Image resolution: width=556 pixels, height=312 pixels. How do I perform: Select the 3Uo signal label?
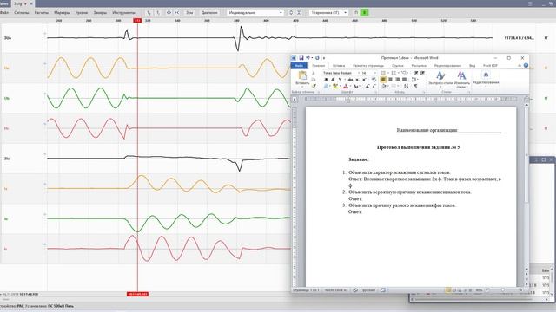(x=8, y=38)
